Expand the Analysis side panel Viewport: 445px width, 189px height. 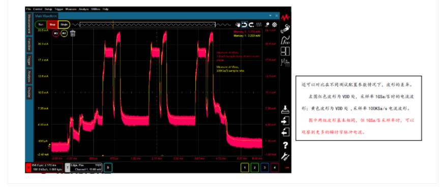[29, 76]
